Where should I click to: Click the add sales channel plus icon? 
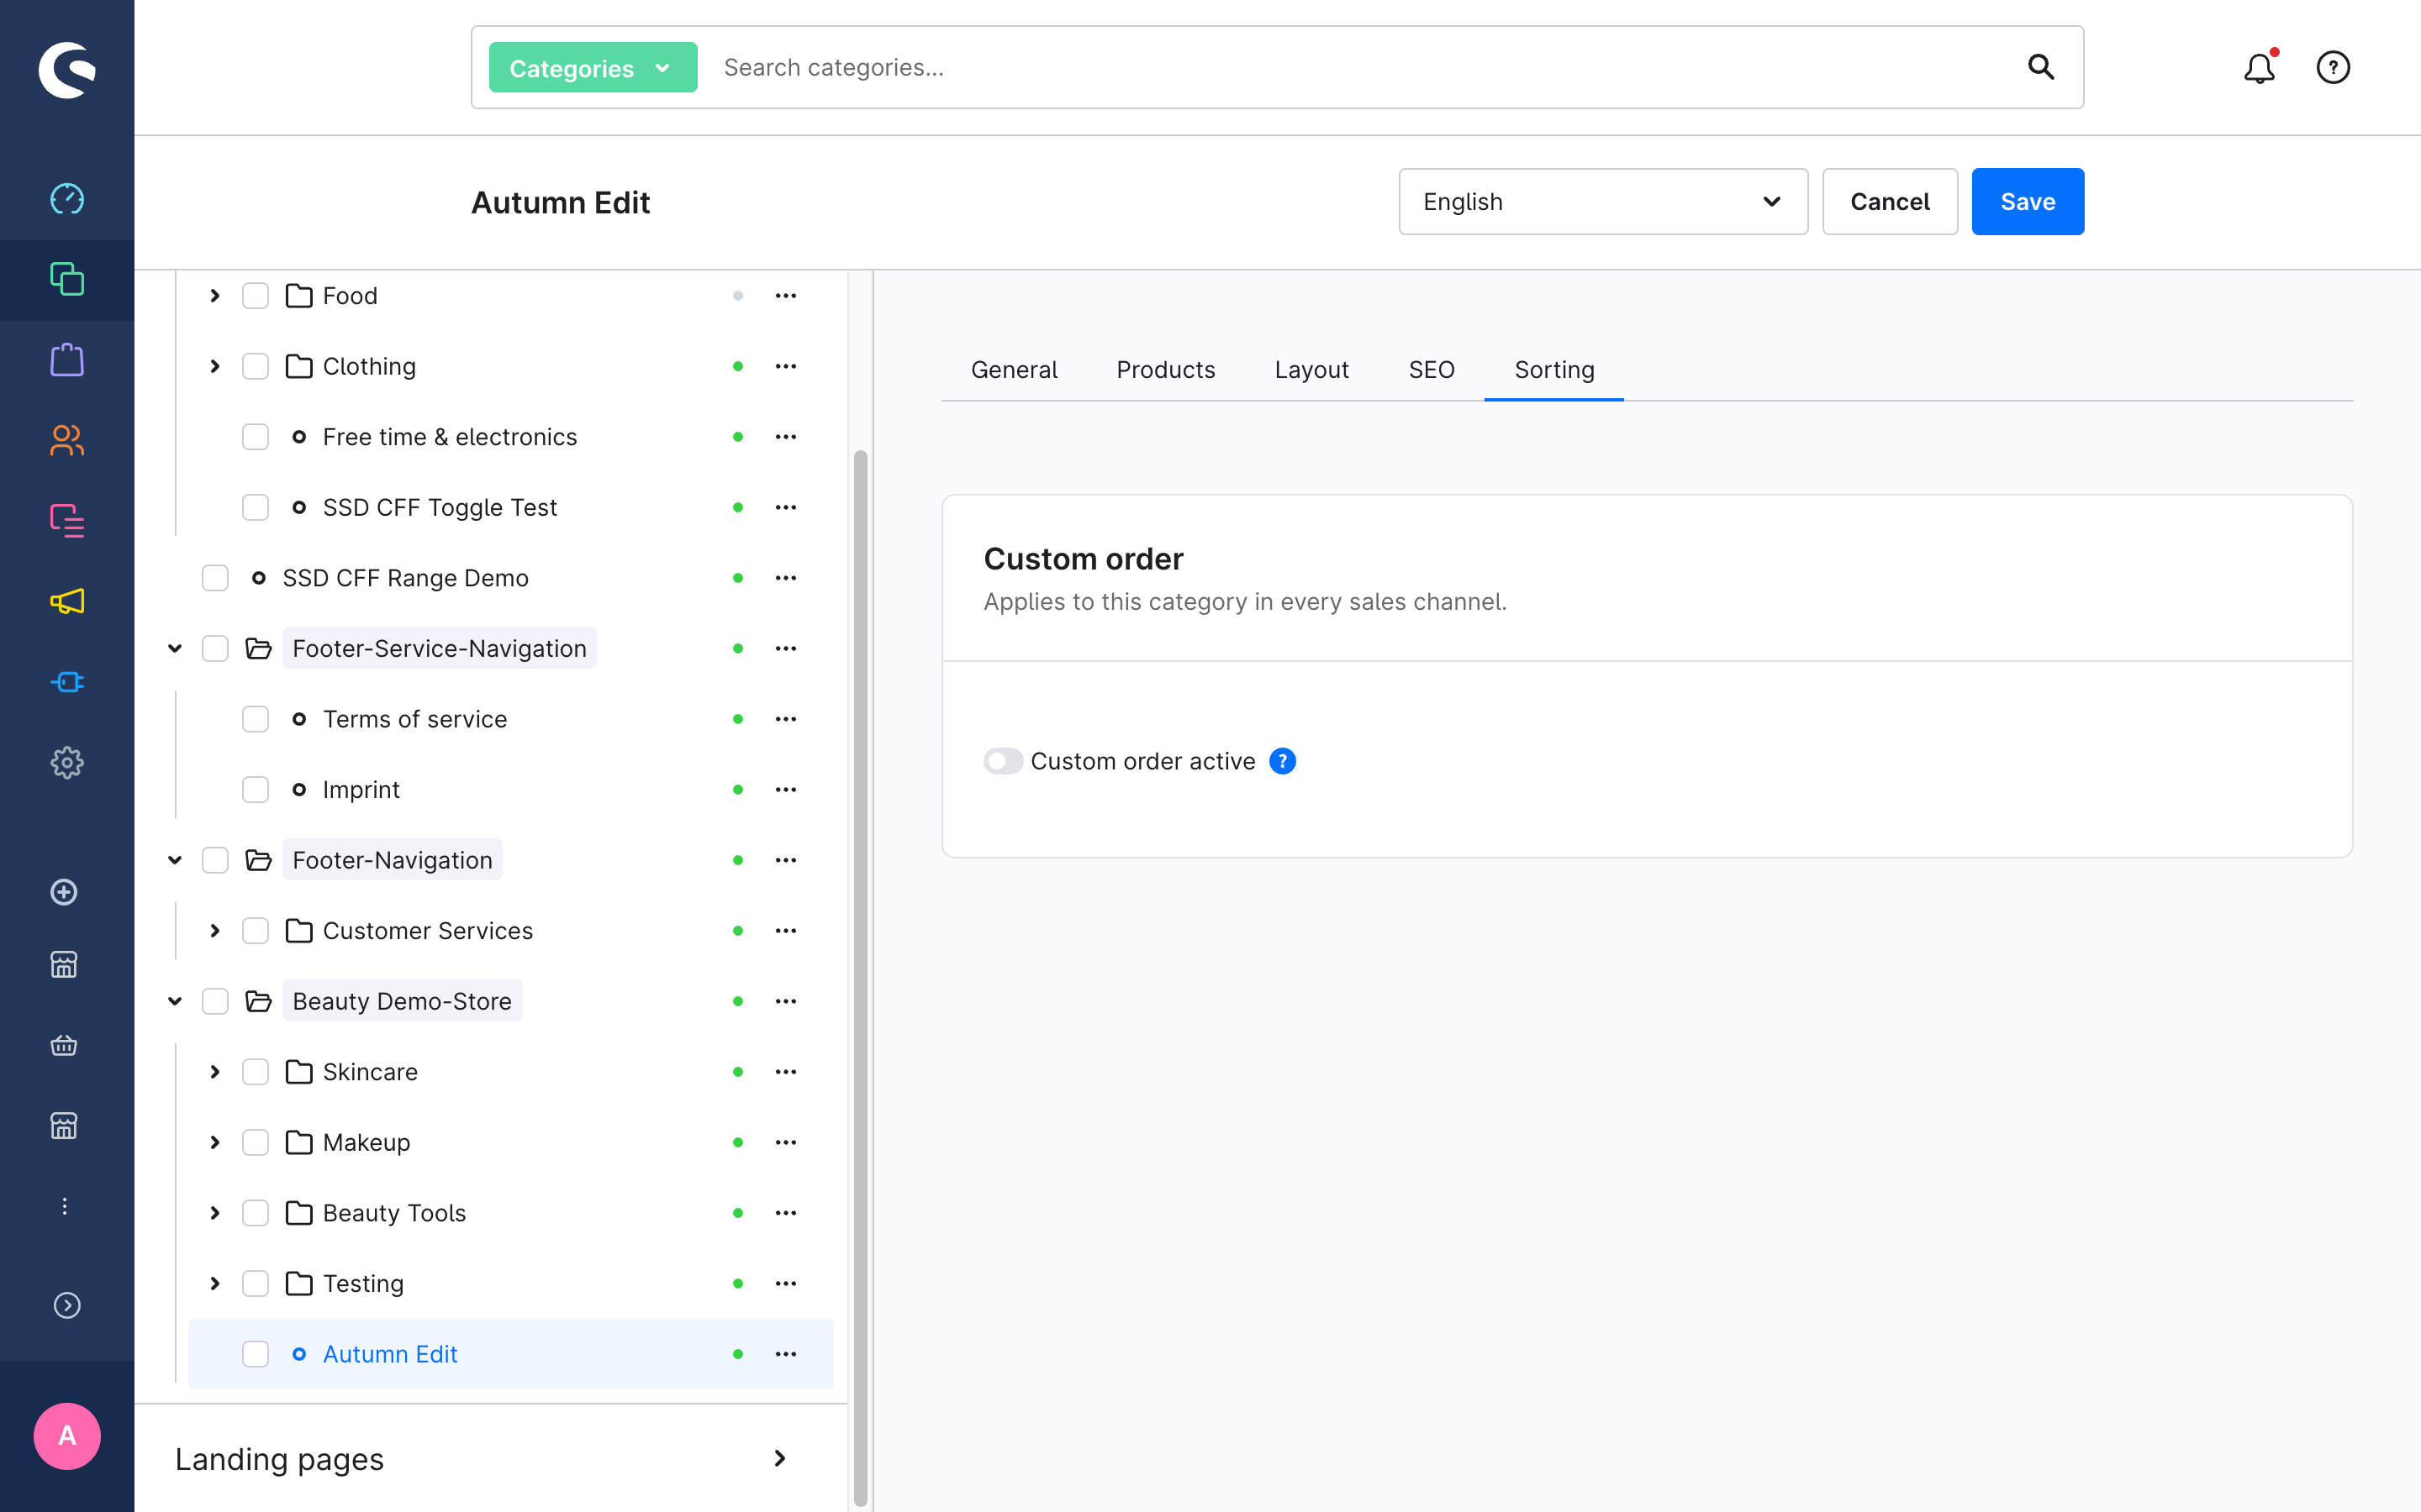[64, 892]
